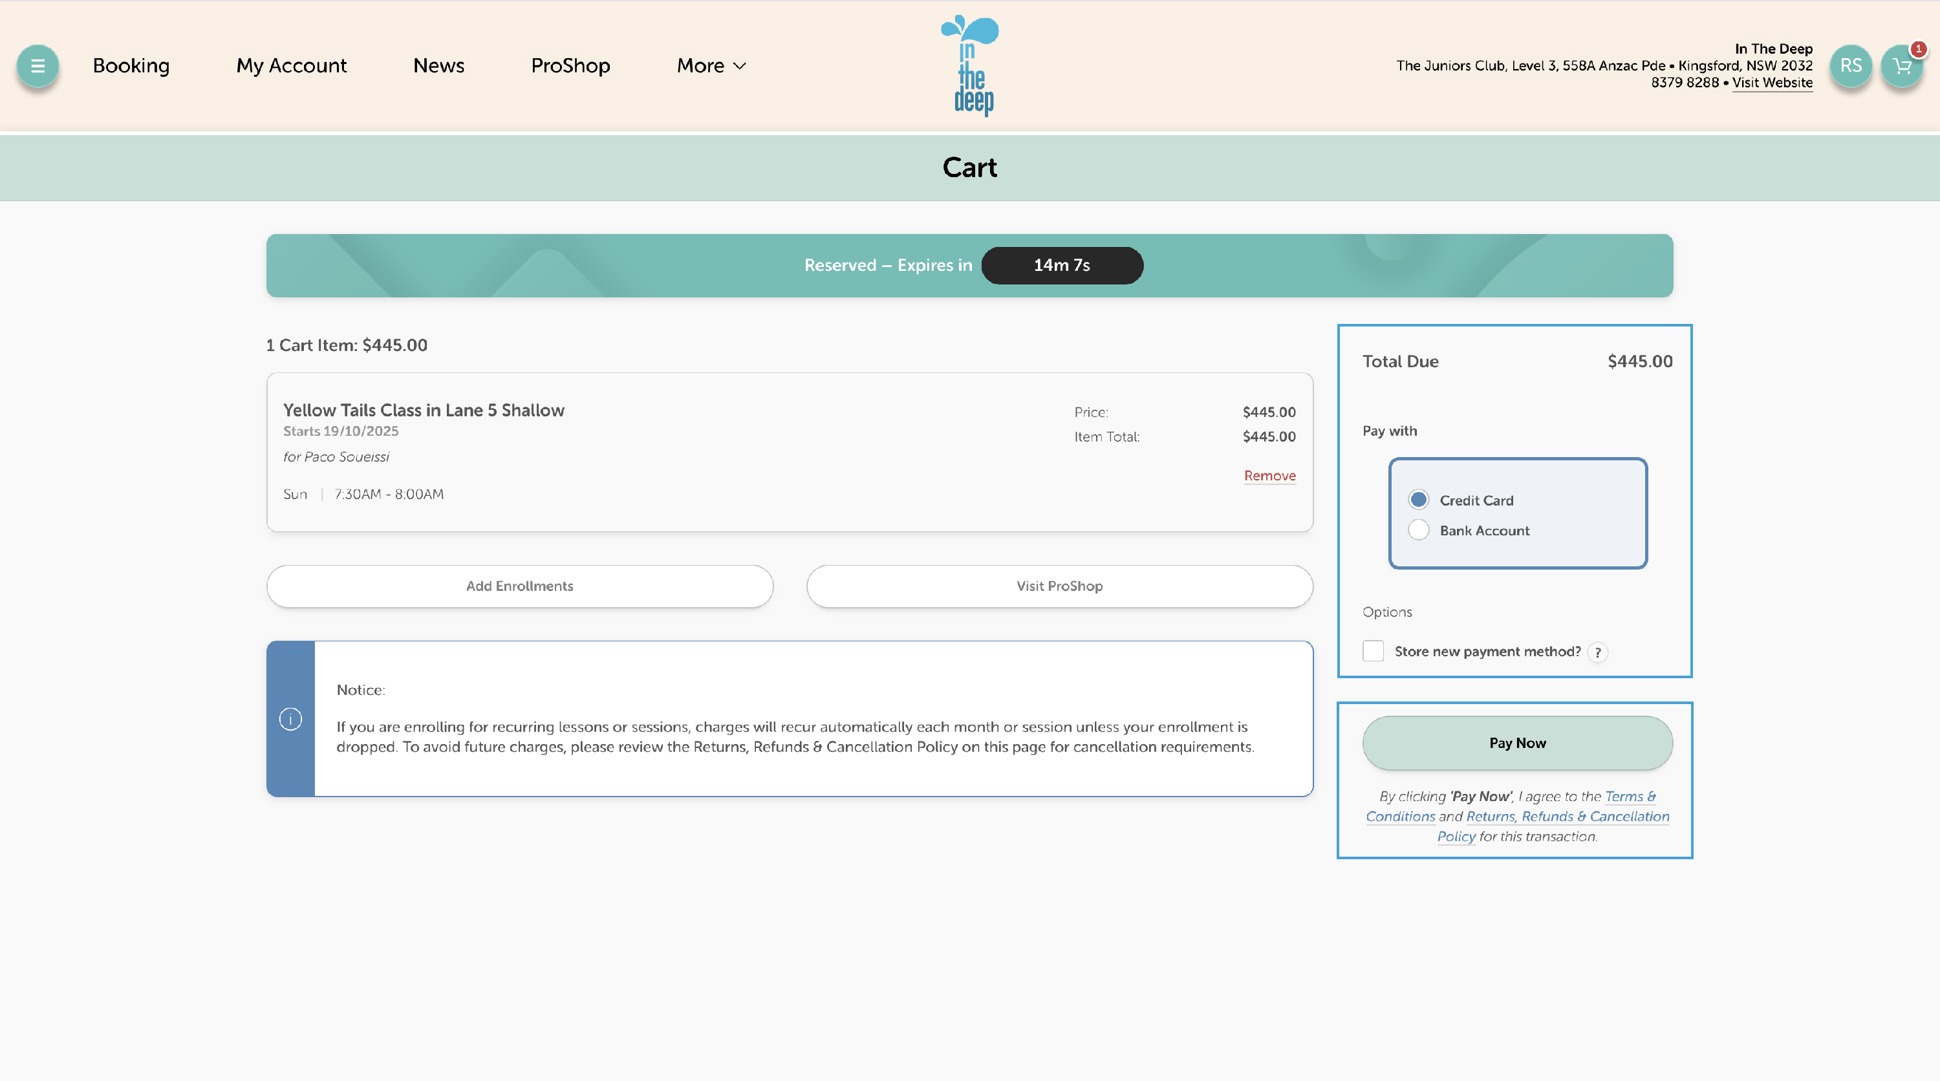Open the shopping cart icon
Screen dimensions: 1940x1081
click(x=1902, y=66)
